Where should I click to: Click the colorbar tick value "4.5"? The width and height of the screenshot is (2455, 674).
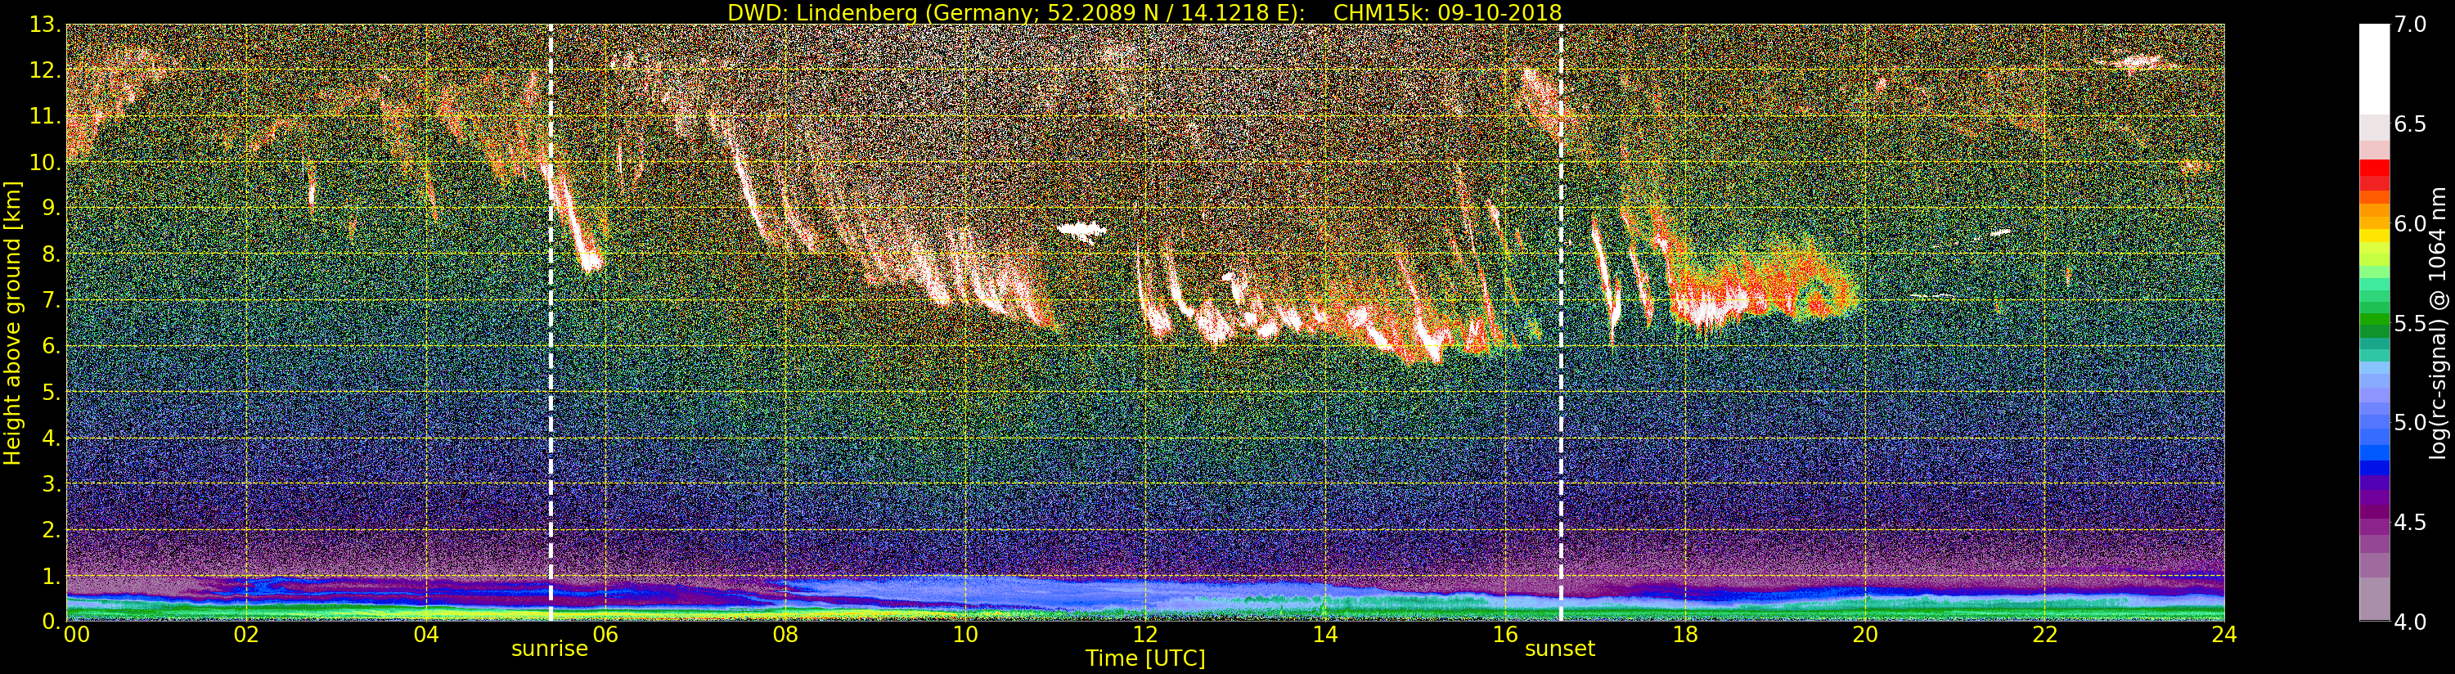pyautogui.click(x=2411, y=523)
